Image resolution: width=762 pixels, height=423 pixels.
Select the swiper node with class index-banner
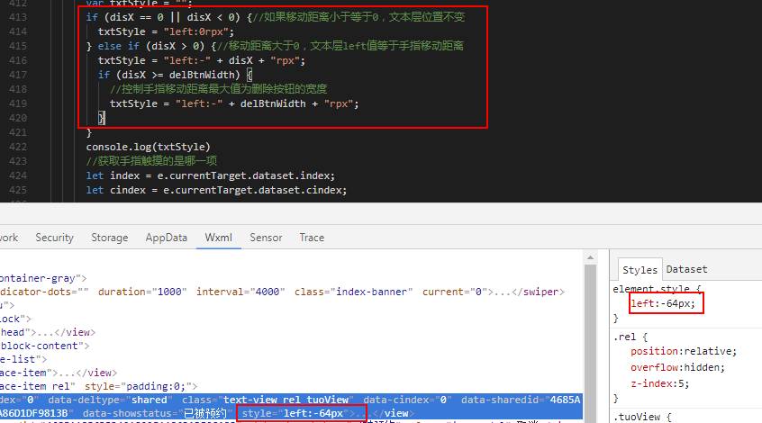click(x=282, y=292)
